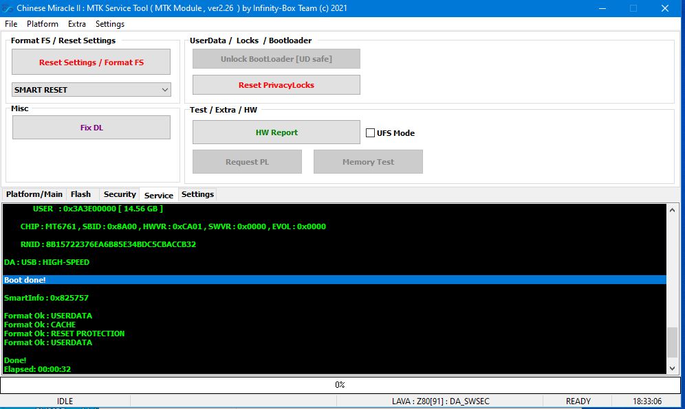Screen dimensions: 685x409
Task: Click the HW Report button
Action: (276, 132)
